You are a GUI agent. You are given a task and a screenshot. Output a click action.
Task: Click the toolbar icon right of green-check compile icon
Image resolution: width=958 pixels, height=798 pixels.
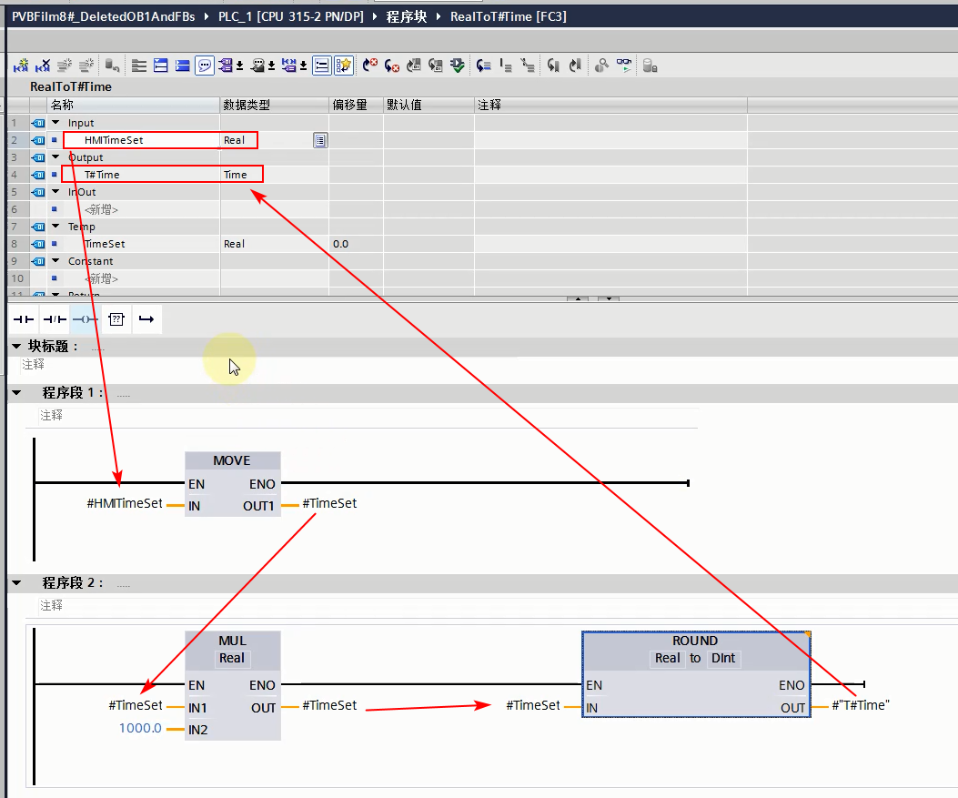[x=484, y=66]
